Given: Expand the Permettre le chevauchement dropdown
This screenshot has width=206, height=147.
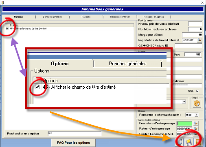Looking at the screenshot, I should tap(197, 115).
